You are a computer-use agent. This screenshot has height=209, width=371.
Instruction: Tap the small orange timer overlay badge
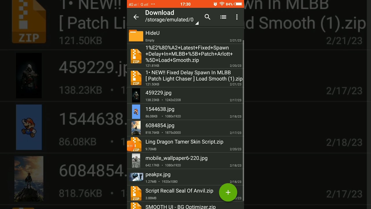[130, 146]
